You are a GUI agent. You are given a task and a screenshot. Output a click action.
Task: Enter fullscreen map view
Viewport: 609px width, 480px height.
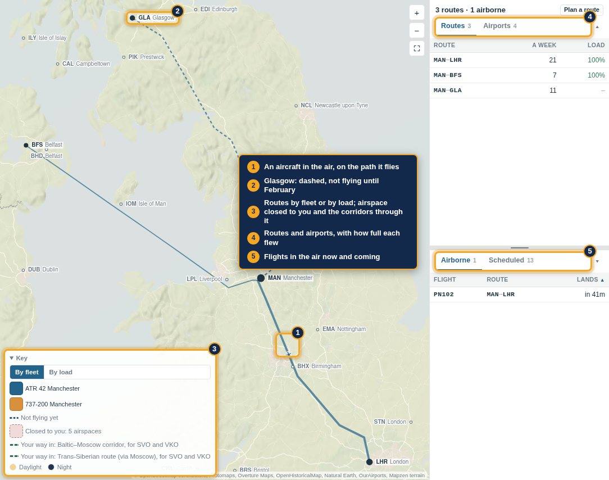(x=416, y=48)
